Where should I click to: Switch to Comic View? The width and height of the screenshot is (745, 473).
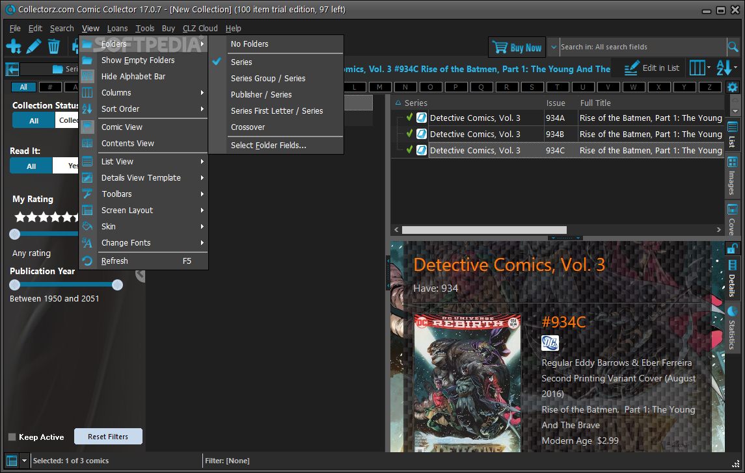point(144,127)
